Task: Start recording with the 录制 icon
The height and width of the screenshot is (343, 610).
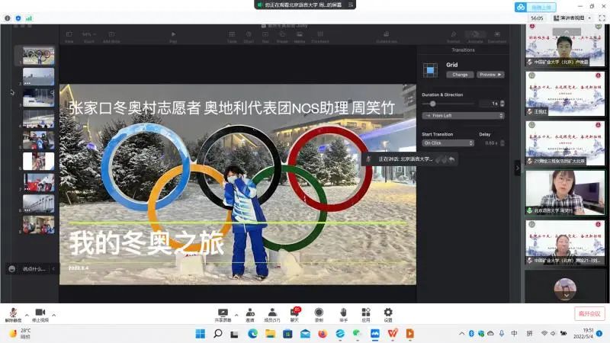Action: tap(319, 313)
